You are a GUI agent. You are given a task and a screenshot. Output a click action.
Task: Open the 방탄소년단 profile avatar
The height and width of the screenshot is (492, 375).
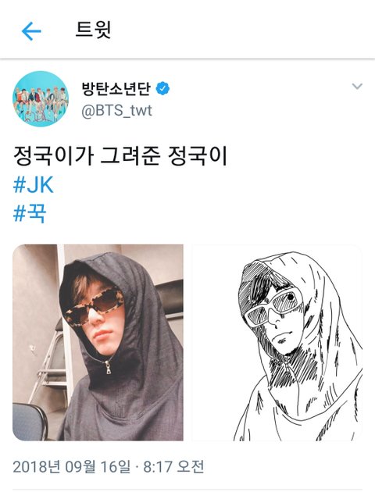tap(40, 99)
